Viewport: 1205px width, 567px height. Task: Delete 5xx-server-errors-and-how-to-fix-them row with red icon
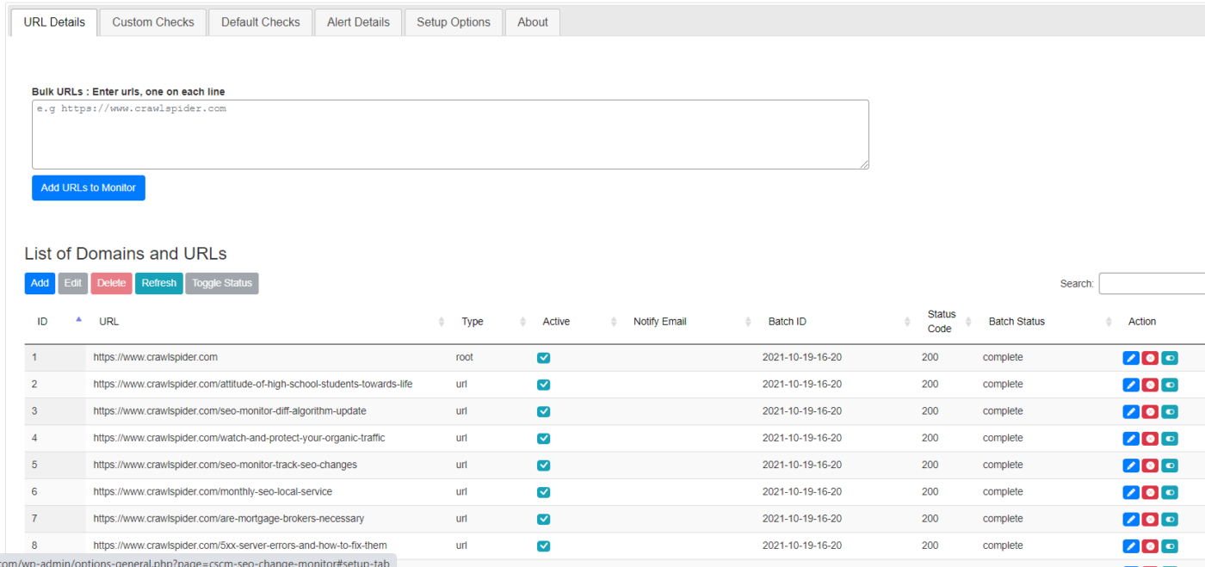tap(1150, 546)
